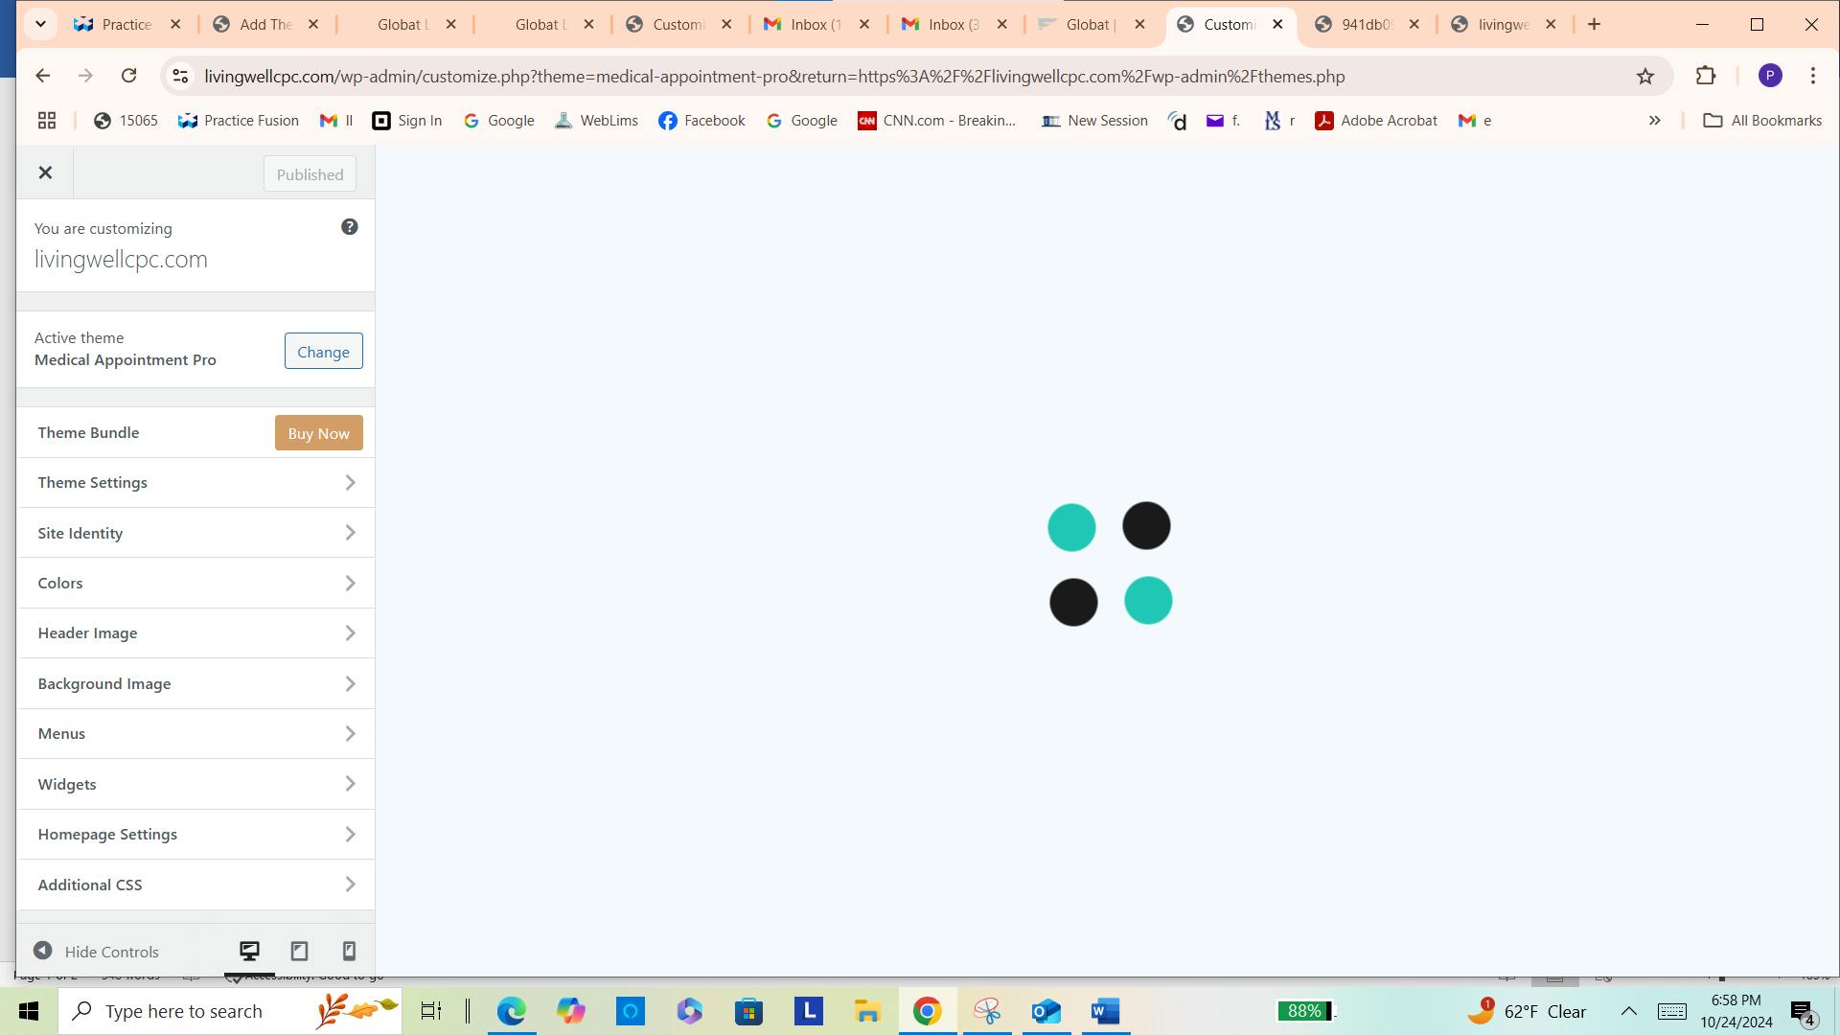1840x1035 pixels.
Task: Close the WordPress customizer panel
Action: tap(45, 173)
